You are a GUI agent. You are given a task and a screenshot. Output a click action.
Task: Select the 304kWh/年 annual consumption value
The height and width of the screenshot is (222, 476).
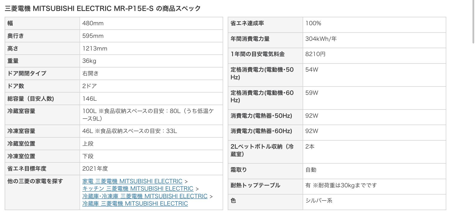click(x=321, y=39)
